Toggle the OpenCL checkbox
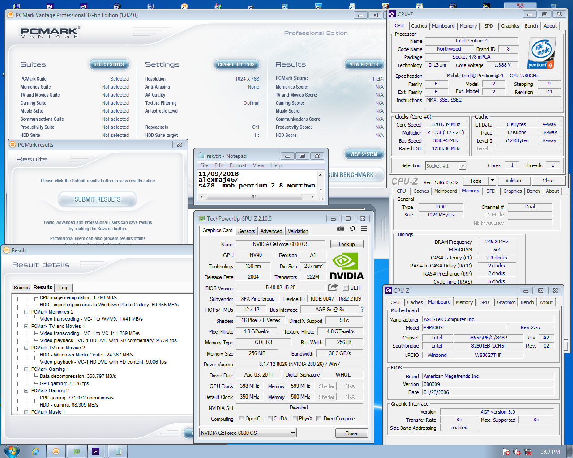 pyautogui.click(x=242, y=419)
